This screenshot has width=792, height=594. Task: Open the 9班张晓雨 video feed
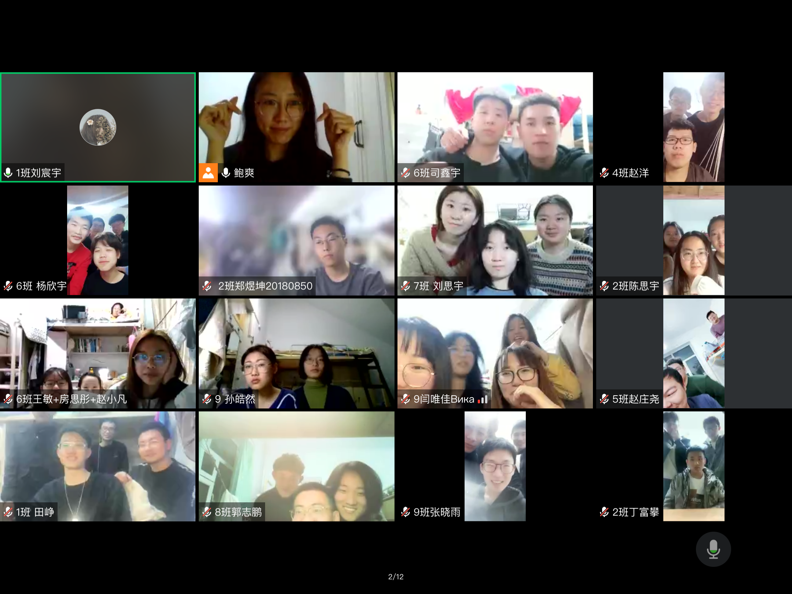495,466
